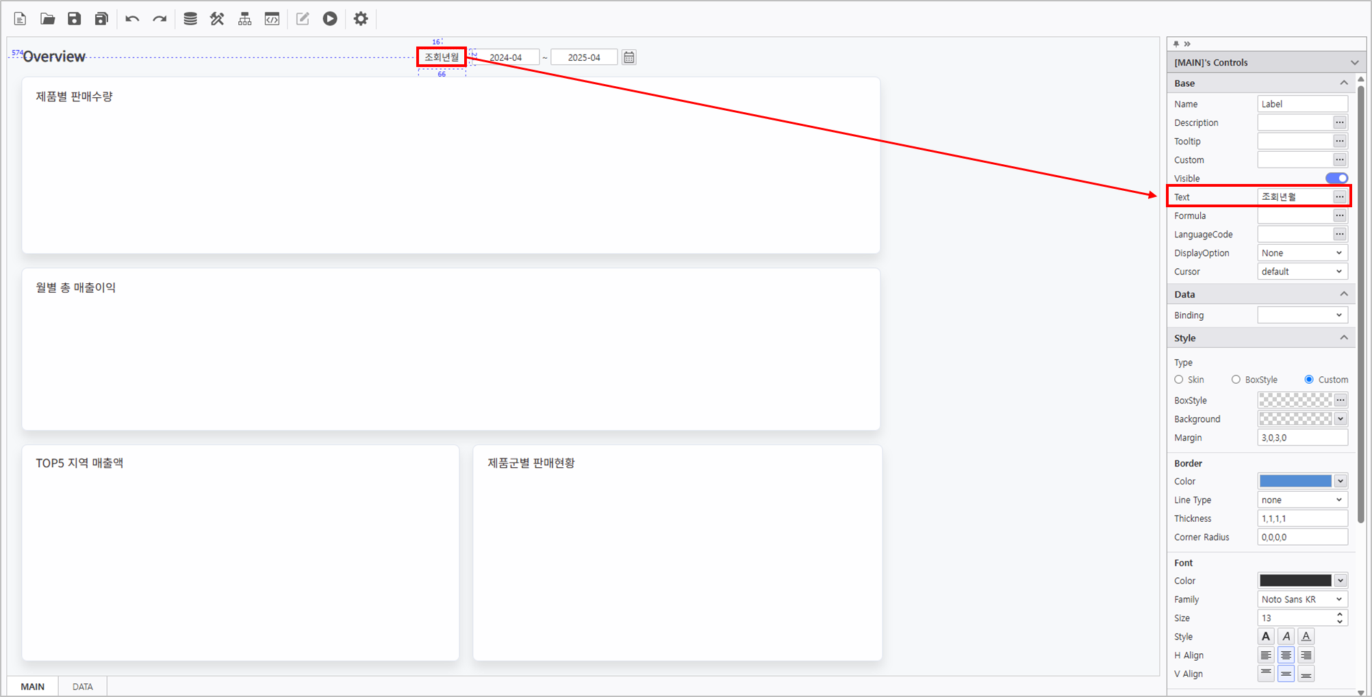Align text horizontally to the left
This screenshot has height=697, width=1372.
1266,655
